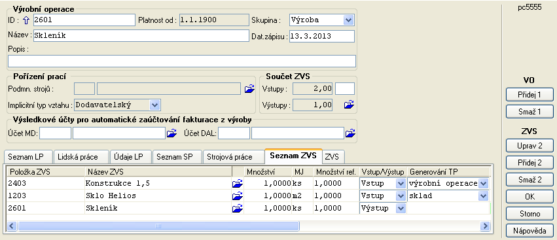
Task: Focus the Účet MD code field
Action: 55,133
